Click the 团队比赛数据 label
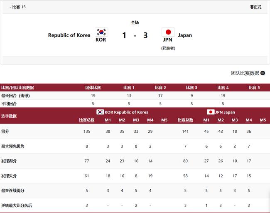 245,73
